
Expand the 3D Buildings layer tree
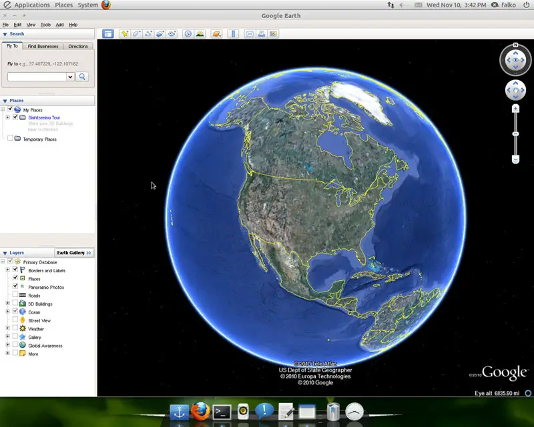pyautogui.click(x=7, y=303)
